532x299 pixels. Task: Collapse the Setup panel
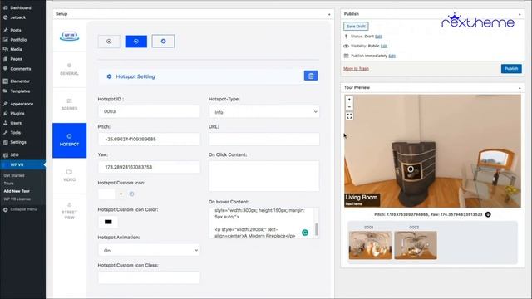(329, 14)
